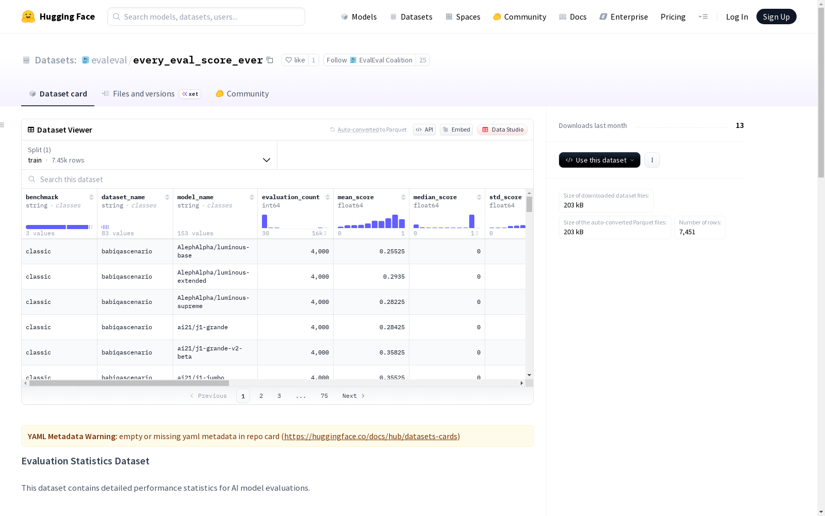This screenshot has height=516, width=825.
Task: Click the mean score value 0.25525
Action: tap(392, 251)
